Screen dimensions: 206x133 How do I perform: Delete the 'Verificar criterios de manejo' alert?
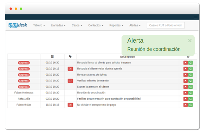click(185, 81)
